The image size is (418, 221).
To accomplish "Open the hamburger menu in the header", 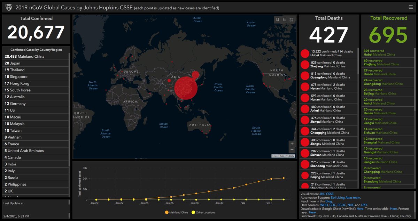I will tap(411, 7).
